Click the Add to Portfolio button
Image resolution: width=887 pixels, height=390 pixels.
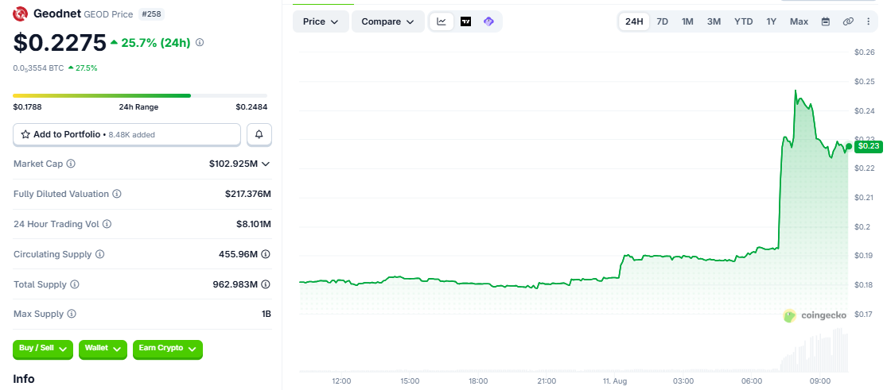tap(127, 134)
